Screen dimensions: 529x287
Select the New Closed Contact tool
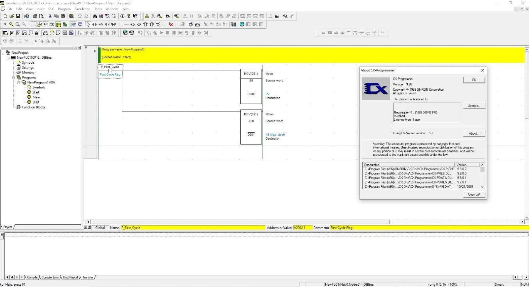(x=101, y=24)
